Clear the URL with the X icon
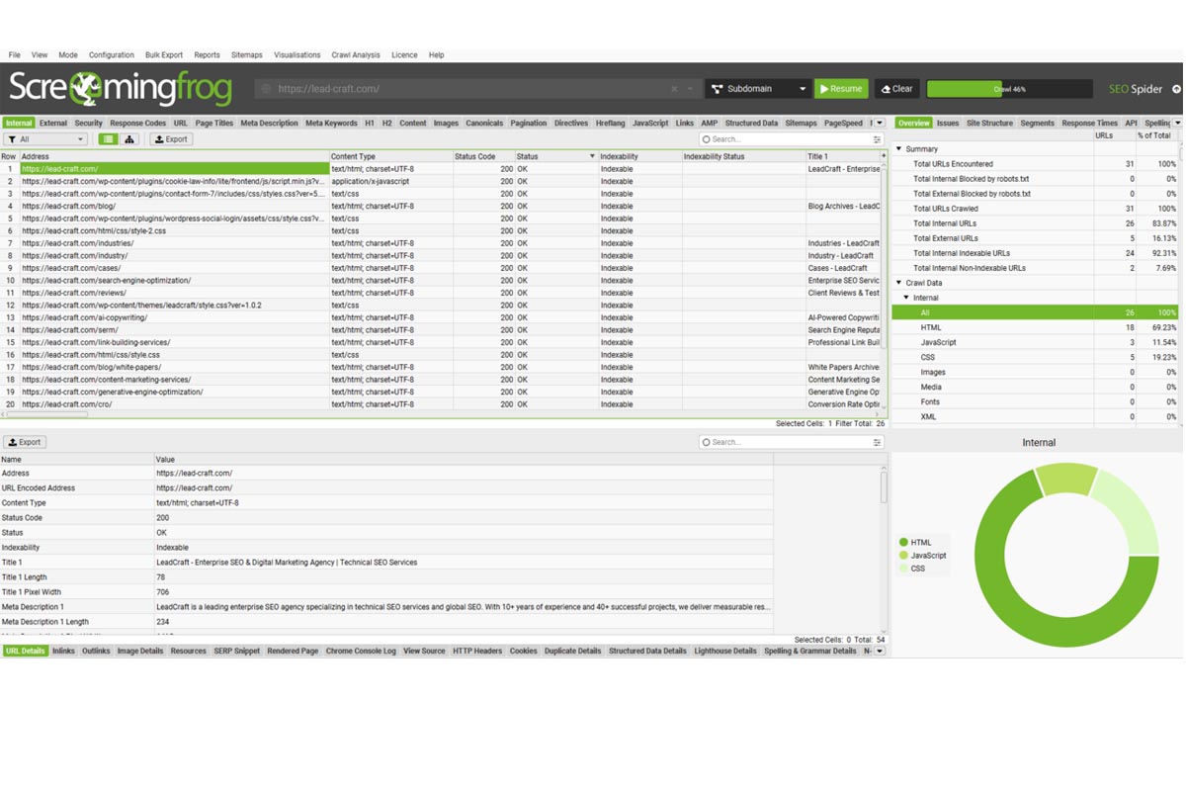Viewport: 1186px width, 791px height. click(674, 89)
